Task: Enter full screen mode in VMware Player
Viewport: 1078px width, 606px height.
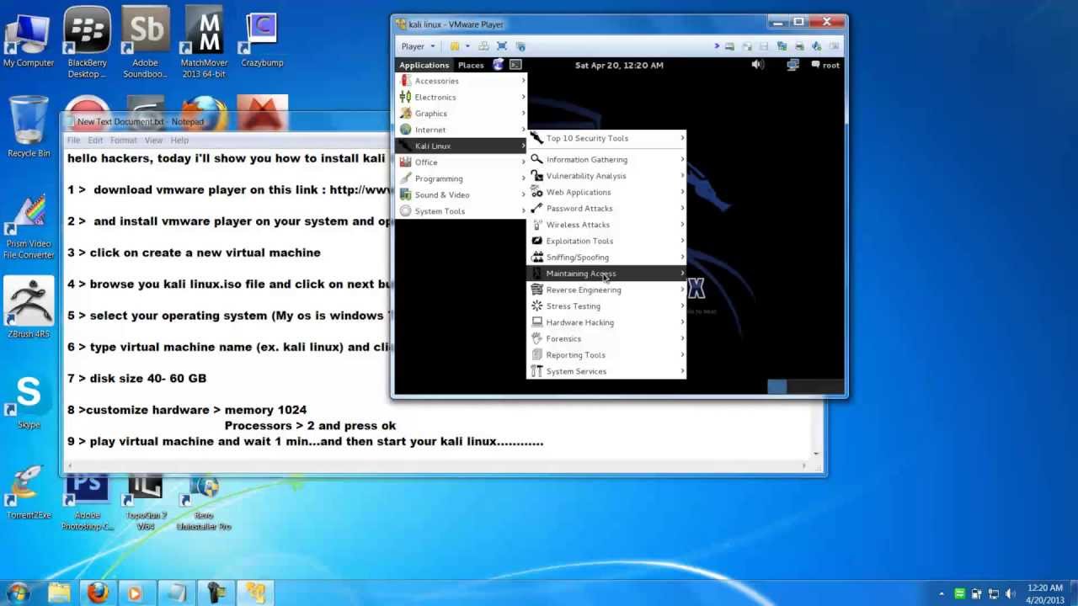Action: (502, 46)
